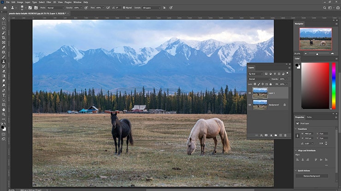
Task: Select the Frame tool
Action: tap(4, 43)
